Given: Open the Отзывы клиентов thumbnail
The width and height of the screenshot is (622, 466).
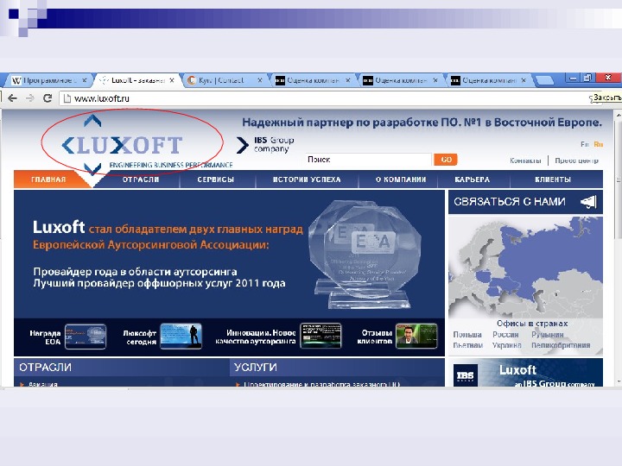Looking at the screenshot, I should click(x=416, y=336).
